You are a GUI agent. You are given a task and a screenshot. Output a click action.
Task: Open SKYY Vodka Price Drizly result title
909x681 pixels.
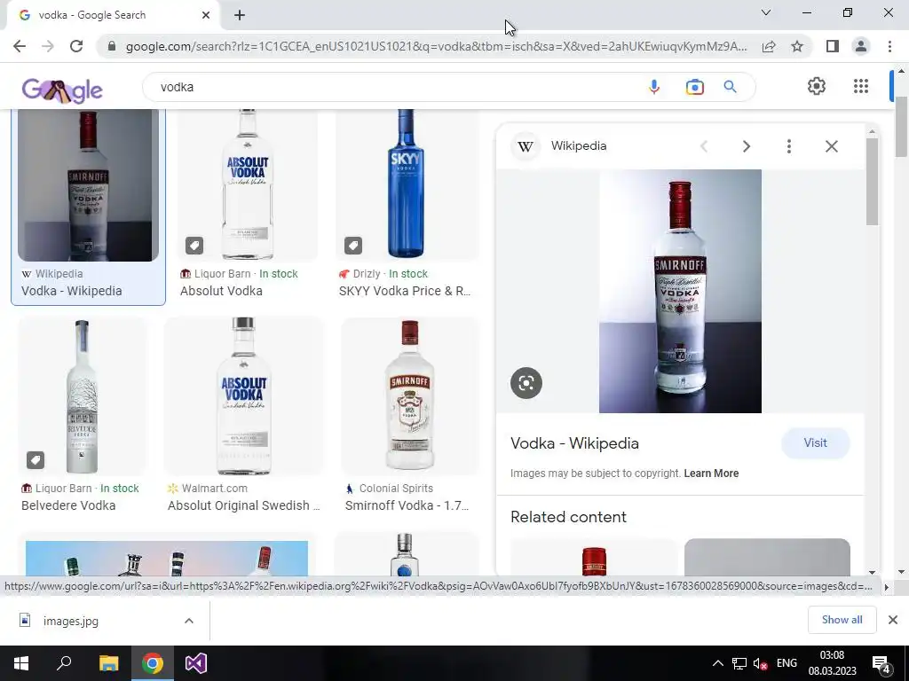point(405,291)
